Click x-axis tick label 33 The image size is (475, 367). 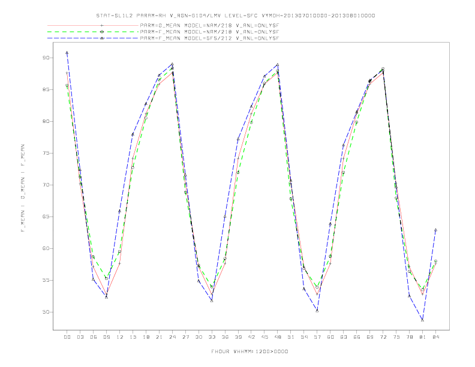(212, 337)
